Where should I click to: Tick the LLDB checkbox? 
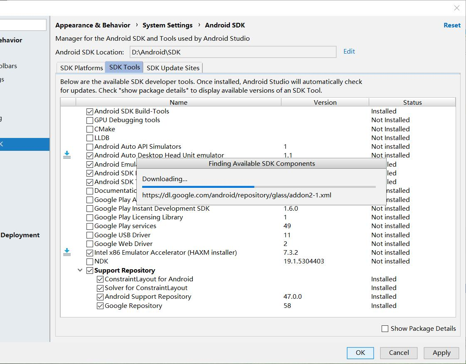(90, 138)
